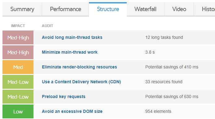Click the AUDIT column header

click(47, 26)
